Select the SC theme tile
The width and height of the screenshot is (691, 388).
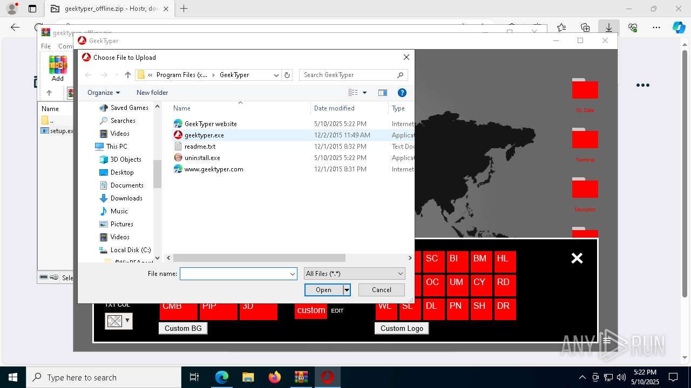[433, 261]
